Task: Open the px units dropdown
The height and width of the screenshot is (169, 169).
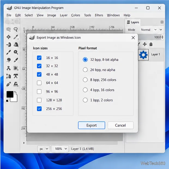Action: point(44,149)
